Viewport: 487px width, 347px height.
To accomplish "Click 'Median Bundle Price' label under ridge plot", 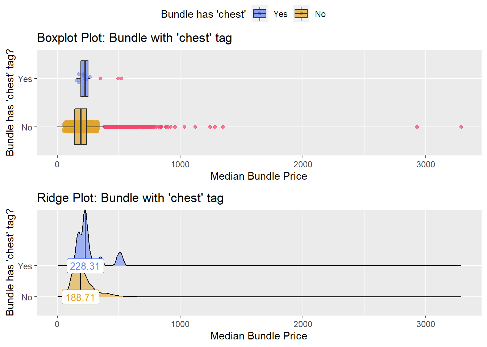I will [x=259, y=336].
